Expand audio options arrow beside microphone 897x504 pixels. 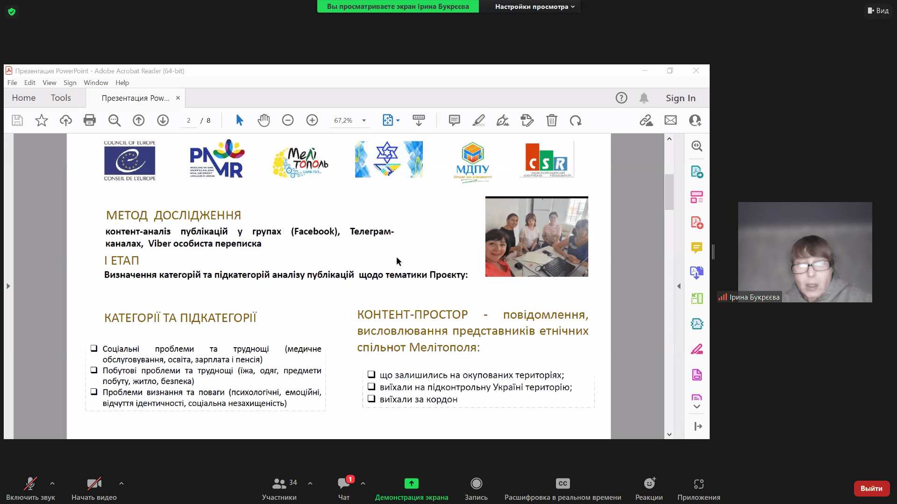[x=52, y=483]
